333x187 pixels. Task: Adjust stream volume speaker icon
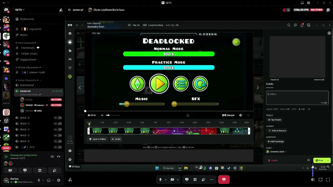pos(313,179)
